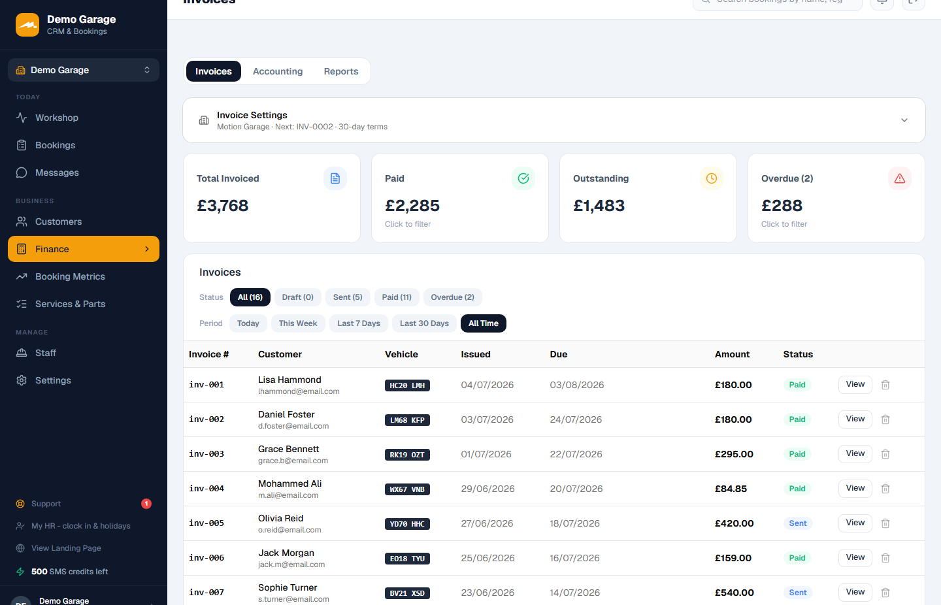Select Overdue (2) status filter

point(453,297)
